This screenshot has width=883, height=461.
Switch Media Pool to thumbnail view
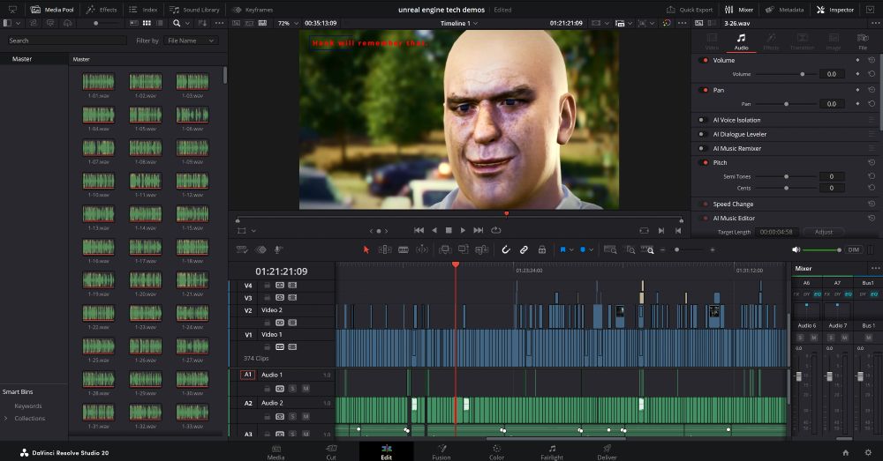[147, 23]
